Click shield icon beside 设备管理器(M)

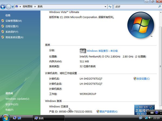3,21
